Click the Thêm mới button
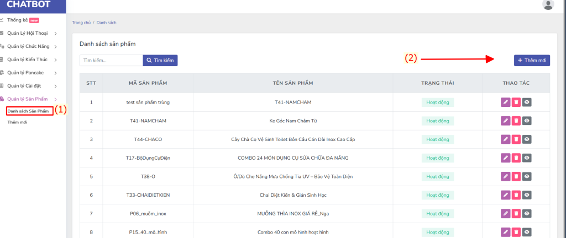 click(532, 61)
